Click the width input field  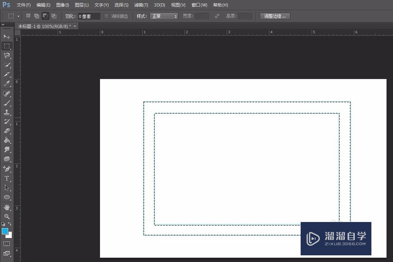point(202,16)
